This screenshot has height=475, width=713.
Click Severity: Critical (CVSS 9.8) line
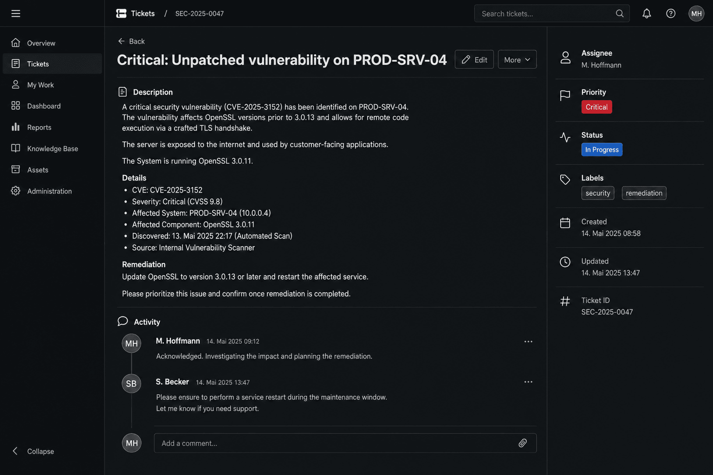(x=177, y=201)
